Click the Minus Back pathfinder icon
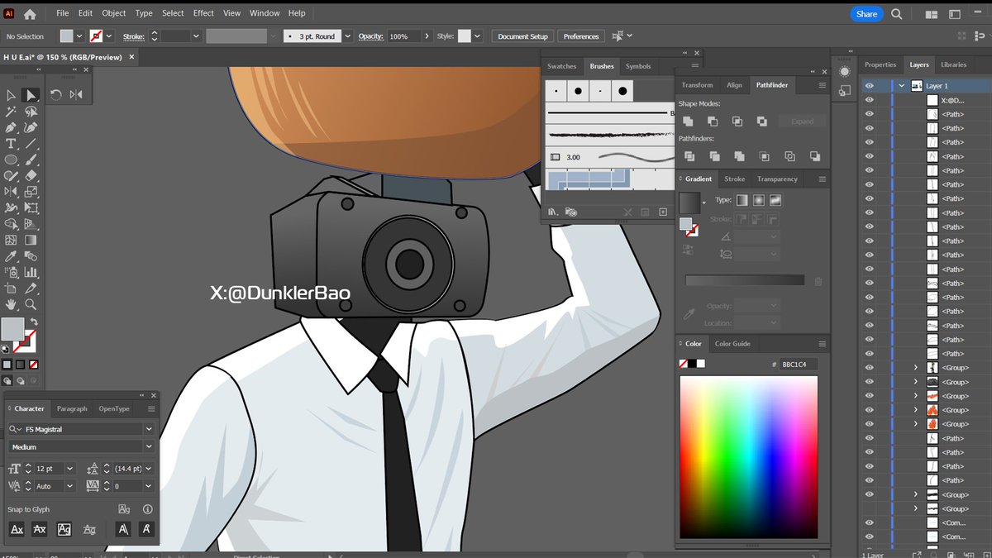This screenshot has width=992, height=558. [x=814, y=156]
